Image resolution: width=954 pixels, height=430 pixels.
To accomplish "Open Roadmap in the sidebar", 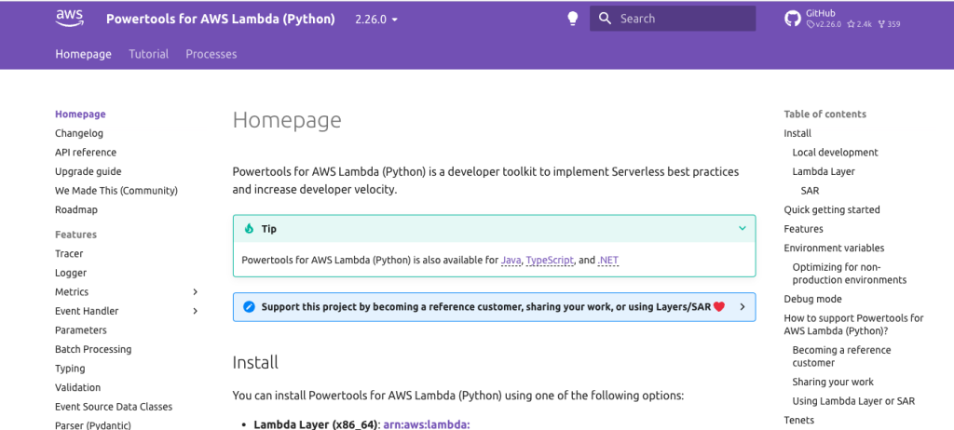I will [x=76, y=209].
